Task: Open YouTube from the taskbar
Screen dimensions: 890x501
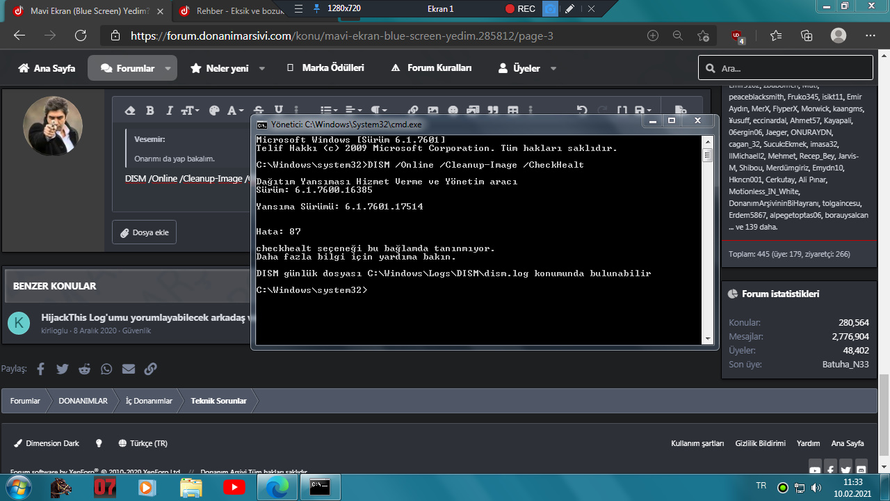Action: coord(234,488)
